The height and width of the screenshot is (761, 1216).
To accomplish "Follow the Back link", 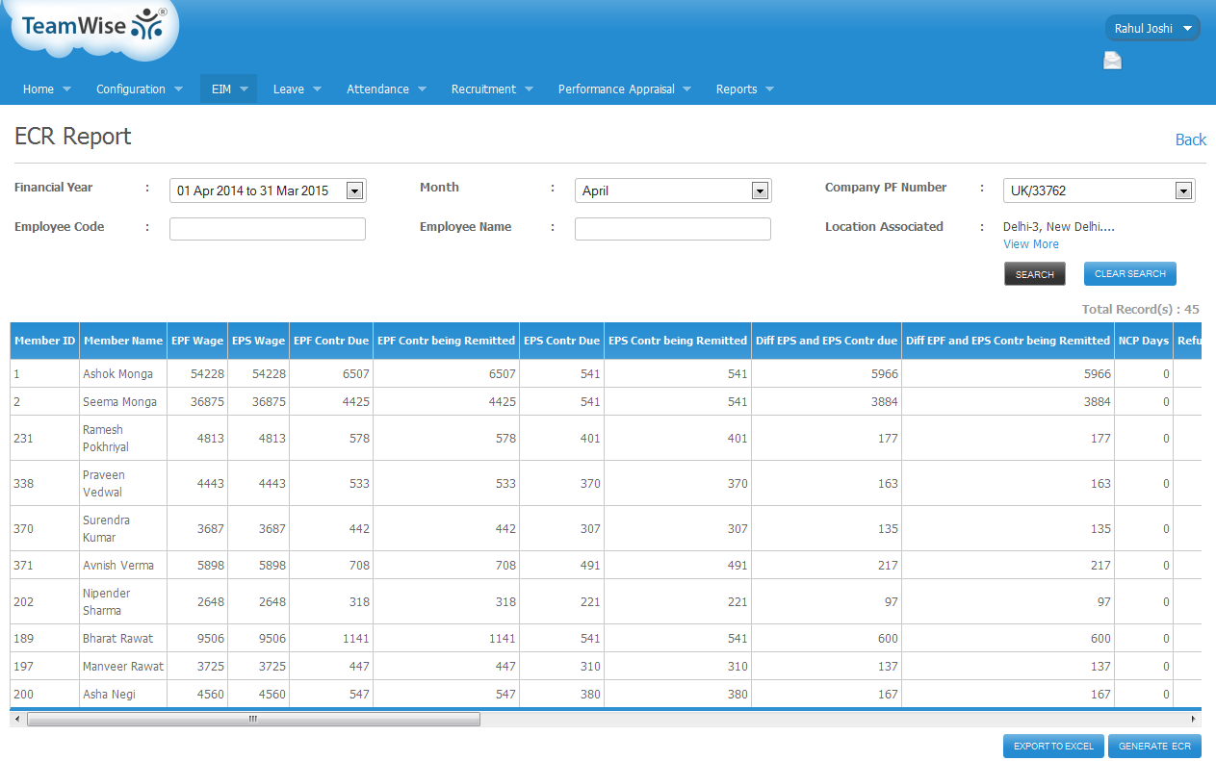I will (1190, 140).
